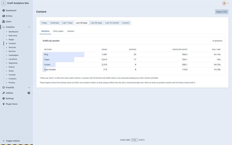
Task: Click the Blog section row
Action: pos(132,55)
